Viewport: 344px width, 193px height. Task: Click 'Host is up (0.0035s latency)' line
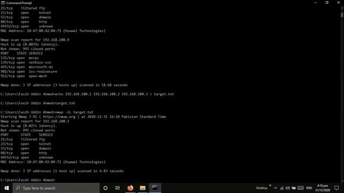click(30, 44)
